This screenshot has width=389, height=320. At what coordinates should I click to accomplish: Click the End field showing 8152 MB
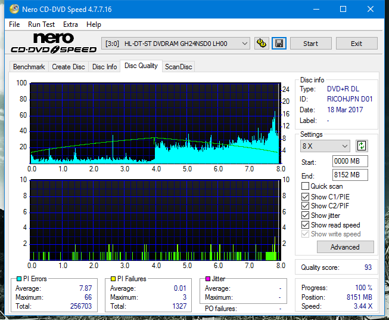[x=350, y=175]
